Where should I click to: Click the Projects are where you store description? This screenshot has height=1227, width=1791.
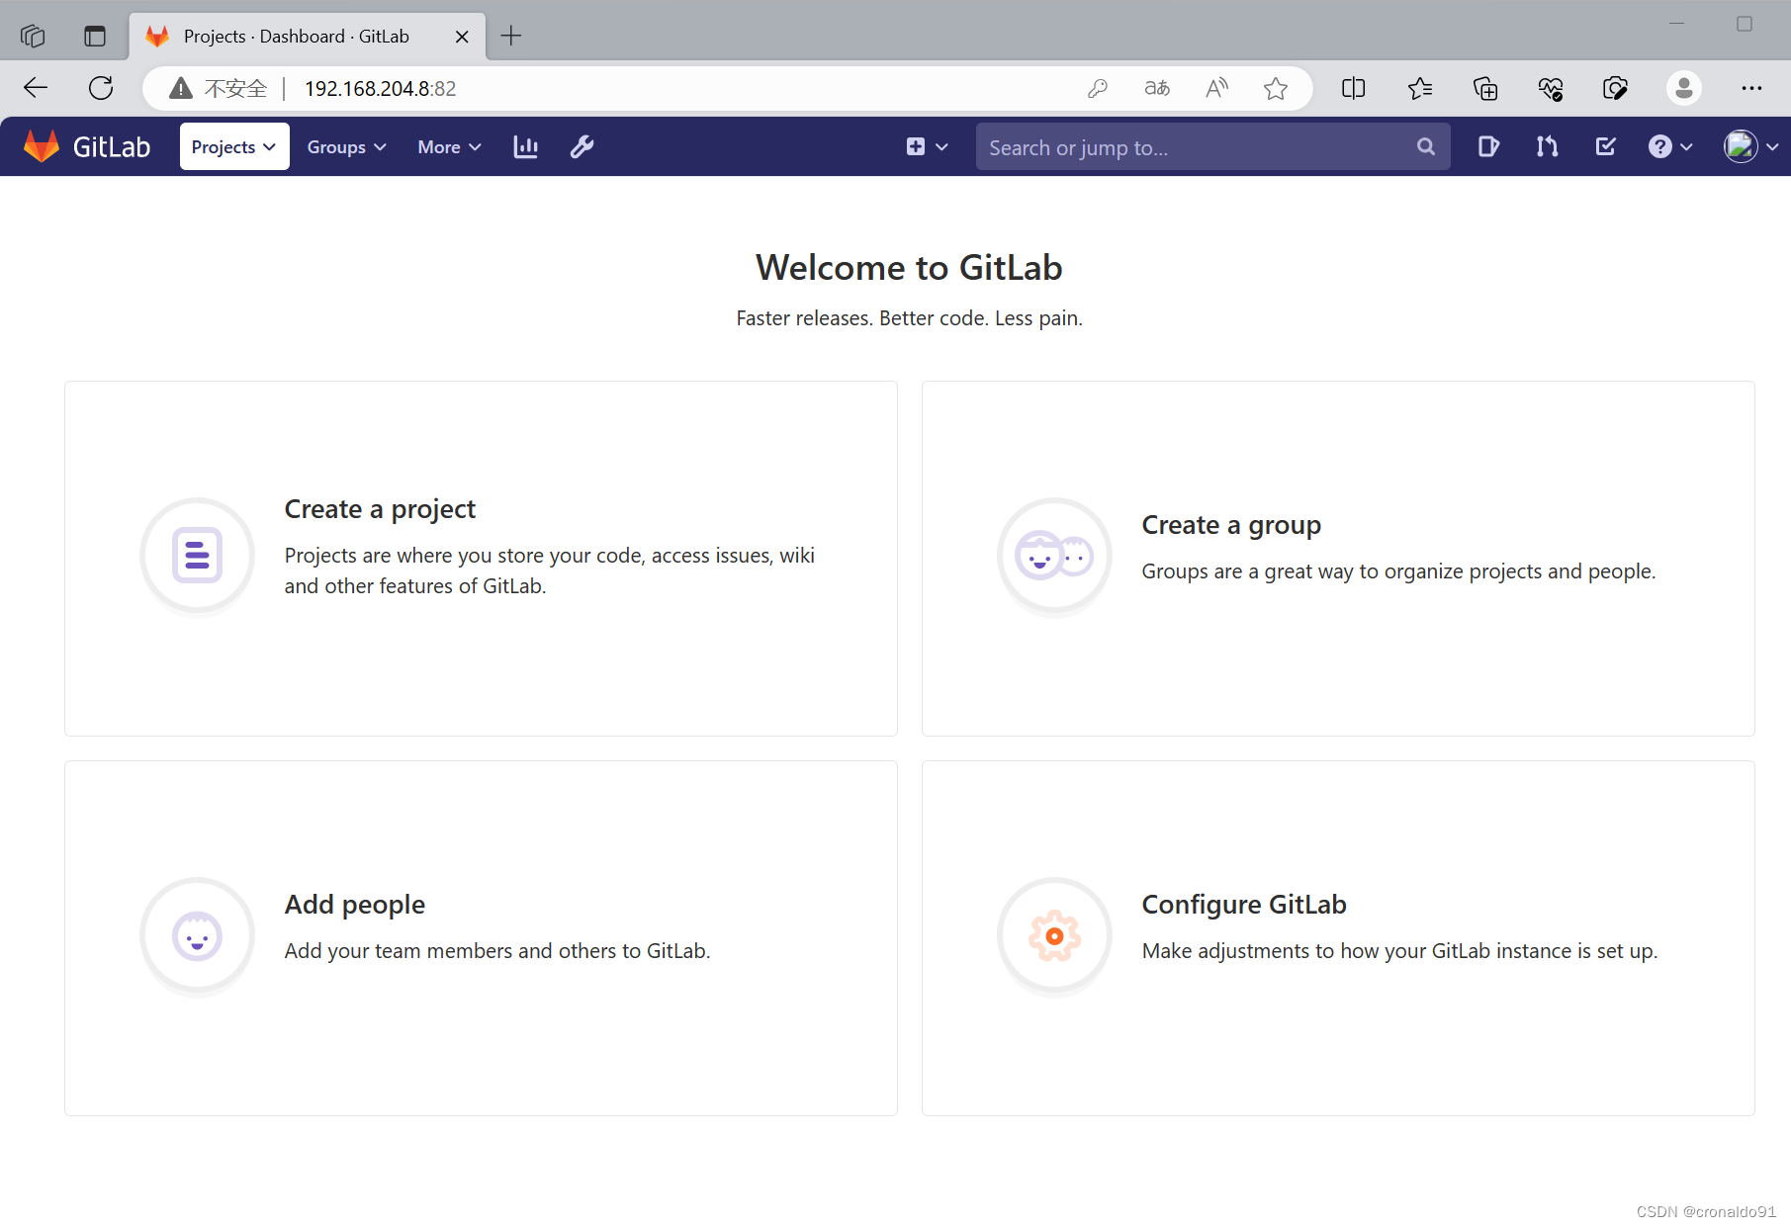(x=550, y=570)
